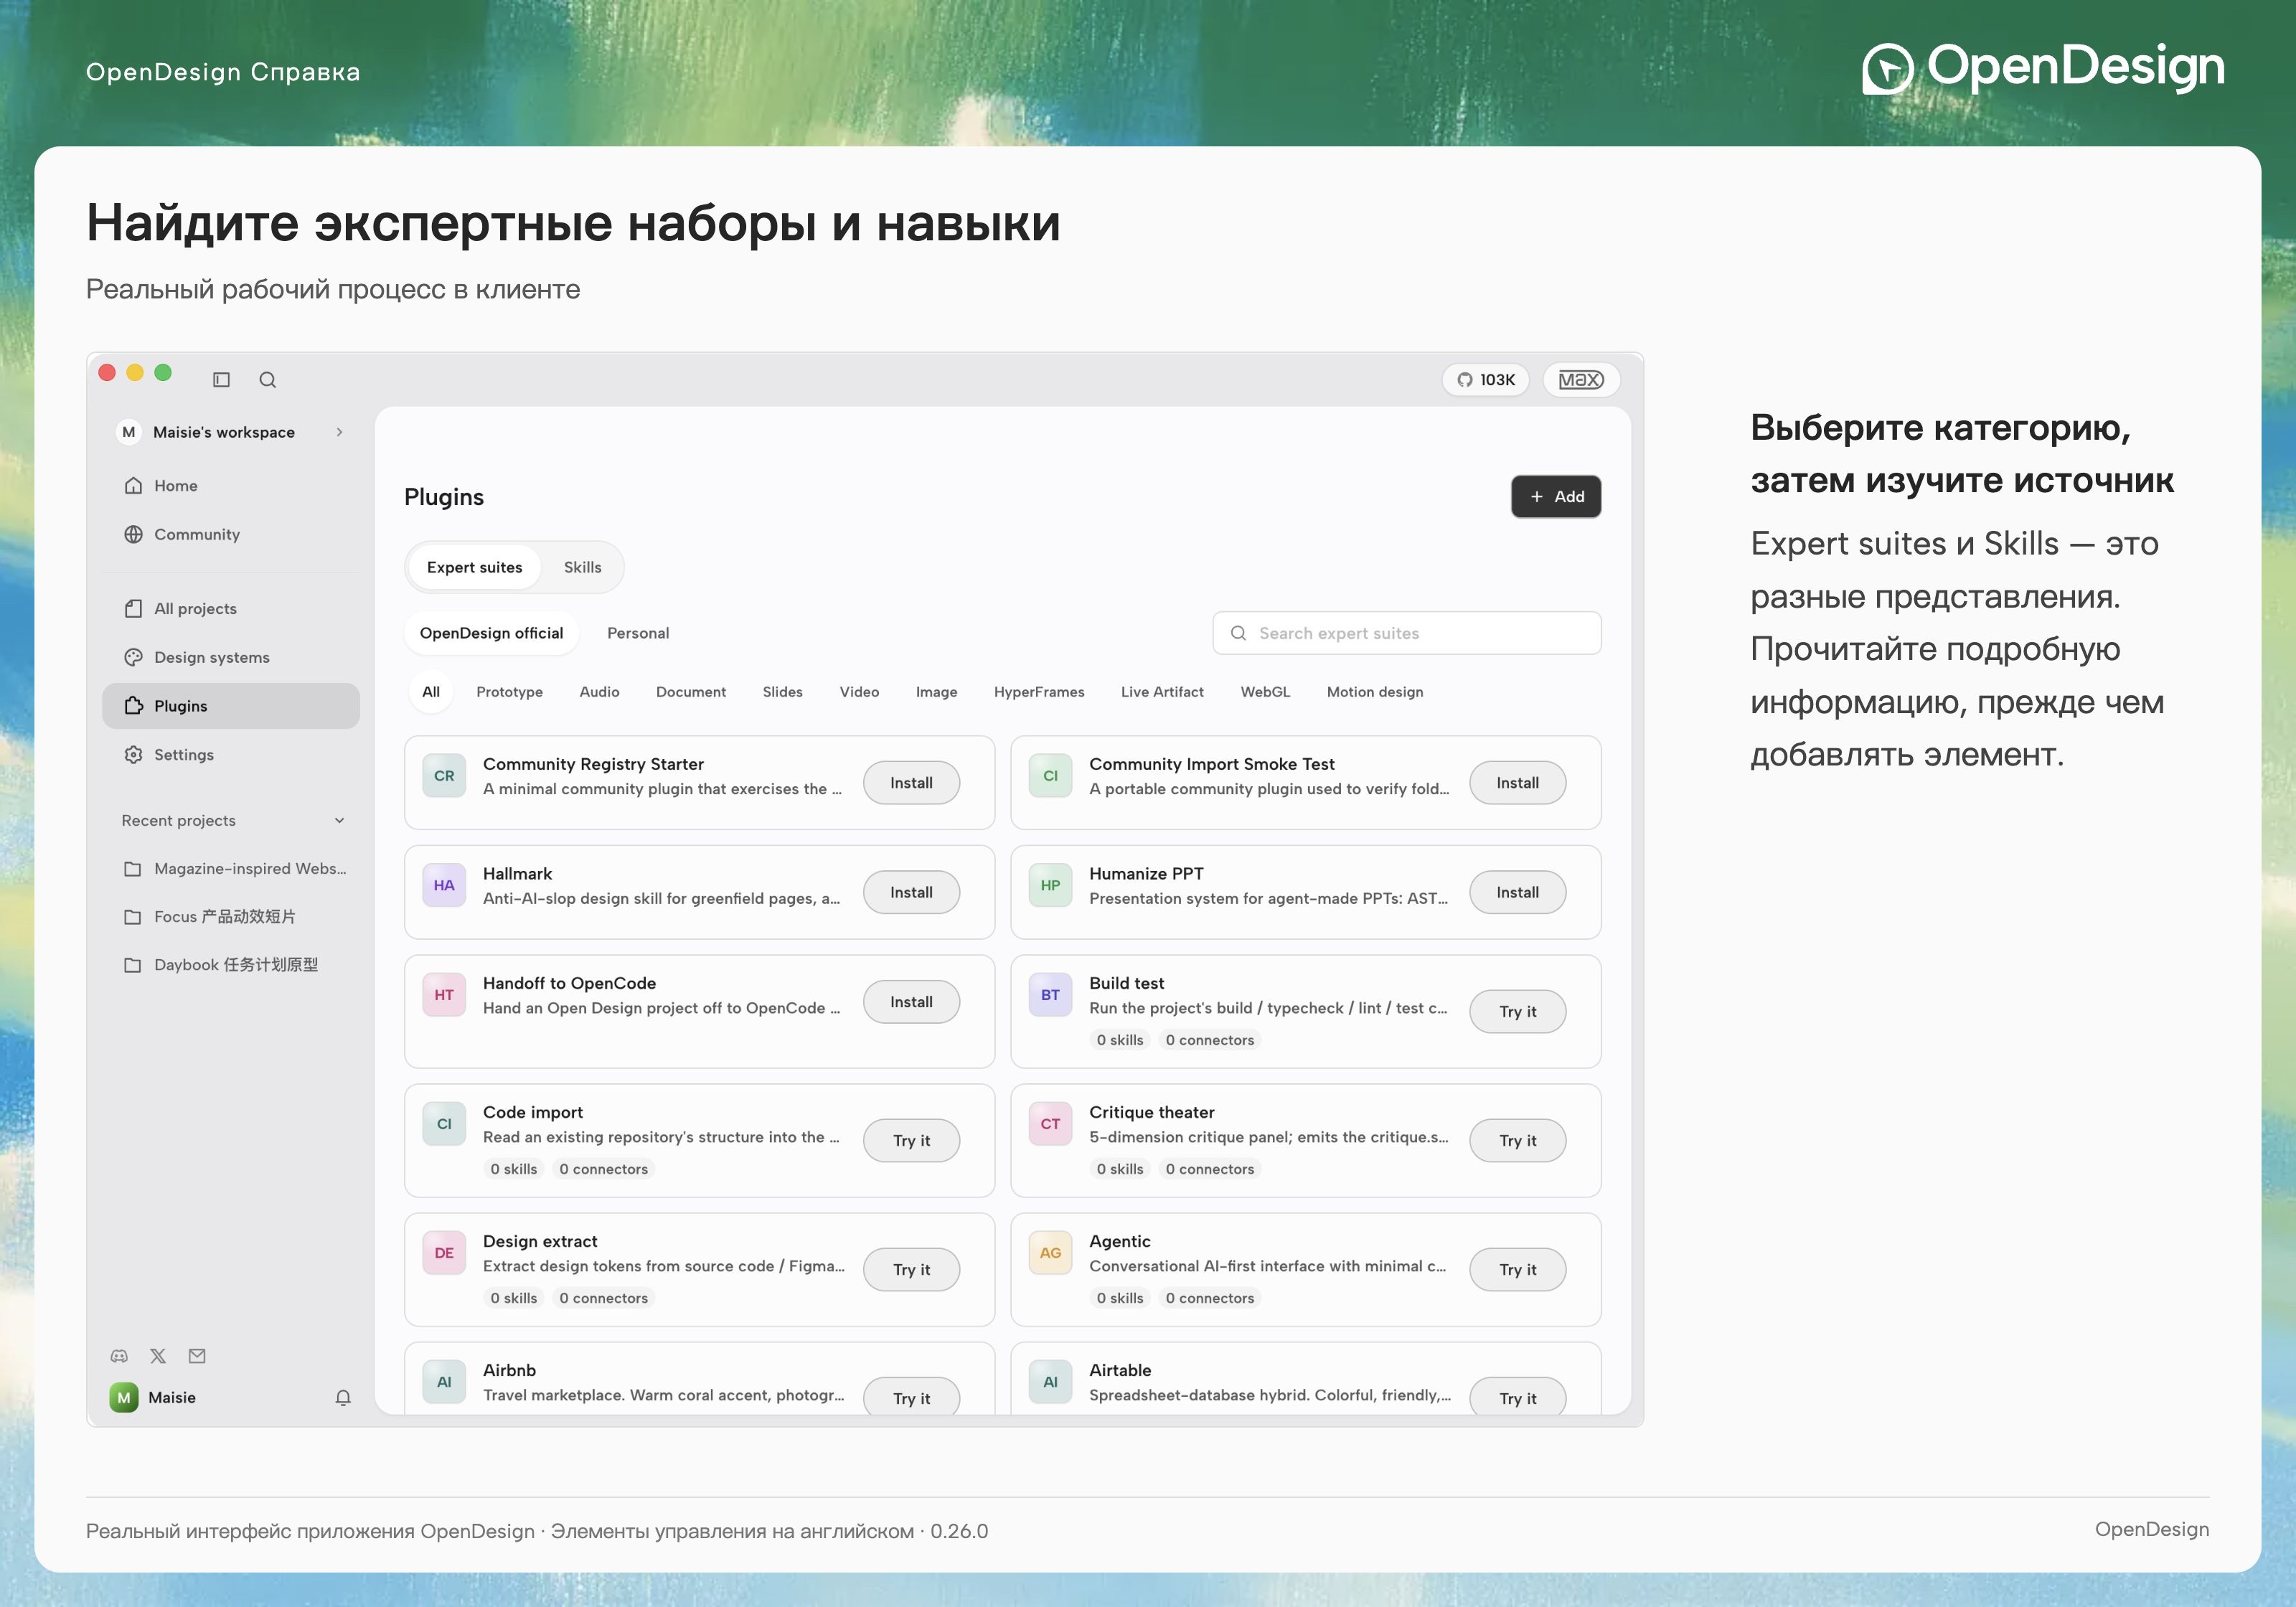Viewport: 2296px width, 1607px height.
Task: Click the CT icon of Critique theater
Action: [1050, 1124]
